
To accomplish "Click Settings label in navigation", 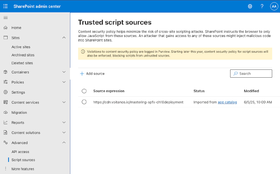I will (18, 92).
